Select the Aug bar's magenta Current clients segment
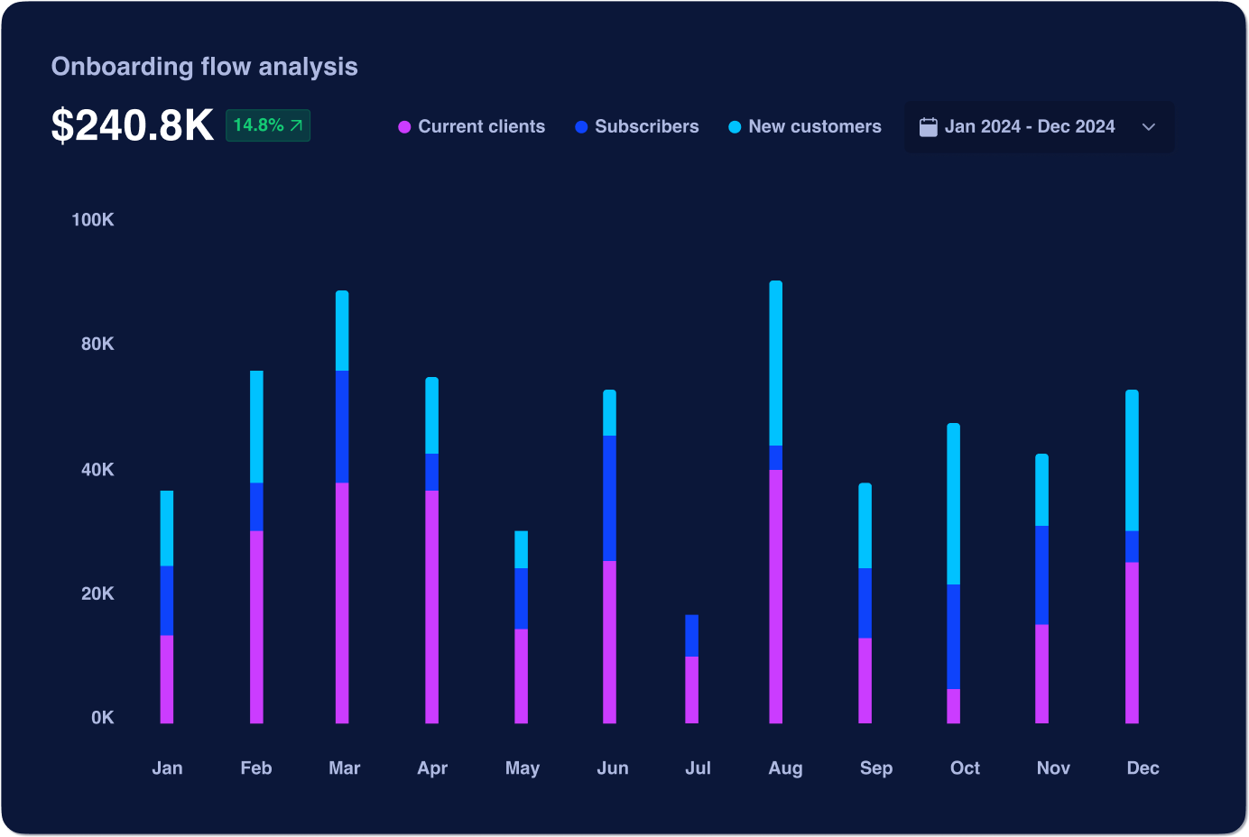Viewport: 1249px width, 837px height. (775, 596)
